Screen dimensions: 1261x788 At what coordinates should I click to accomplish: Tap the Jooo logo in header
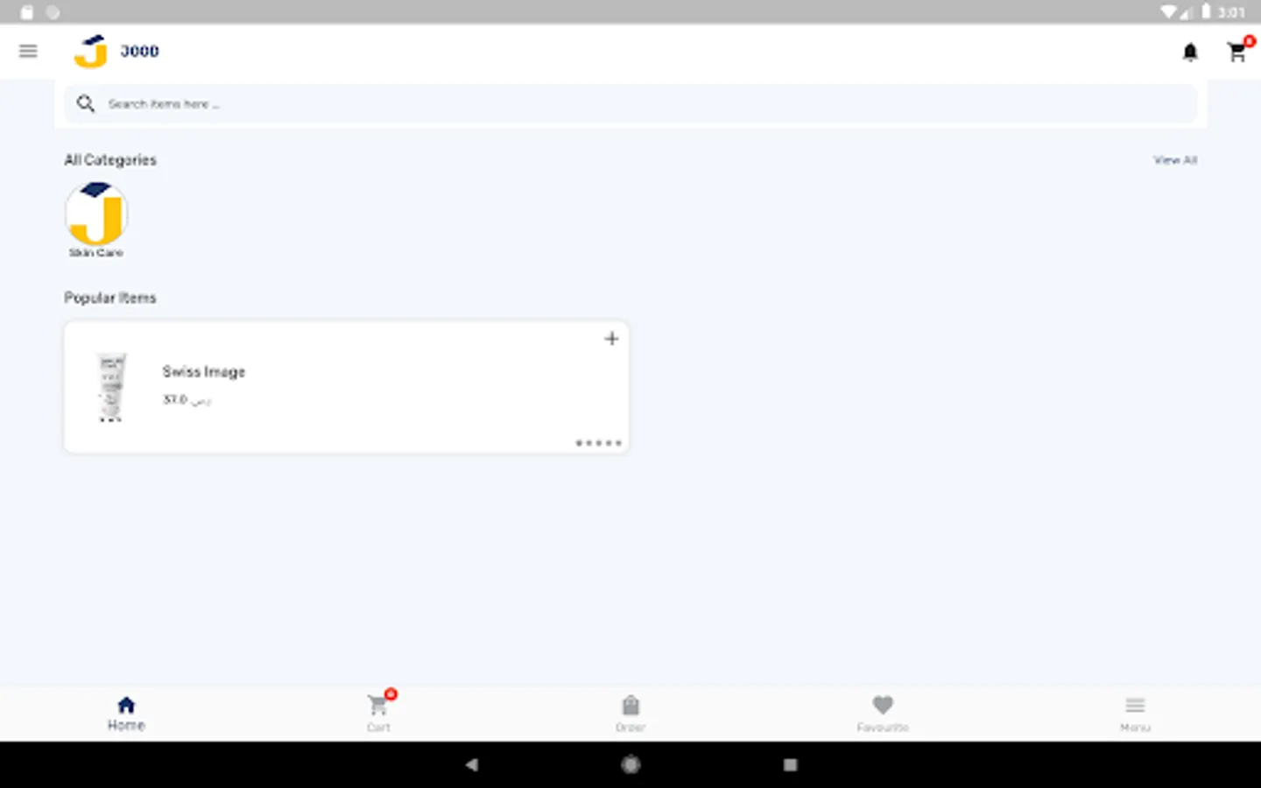click(x=117, y=51)
